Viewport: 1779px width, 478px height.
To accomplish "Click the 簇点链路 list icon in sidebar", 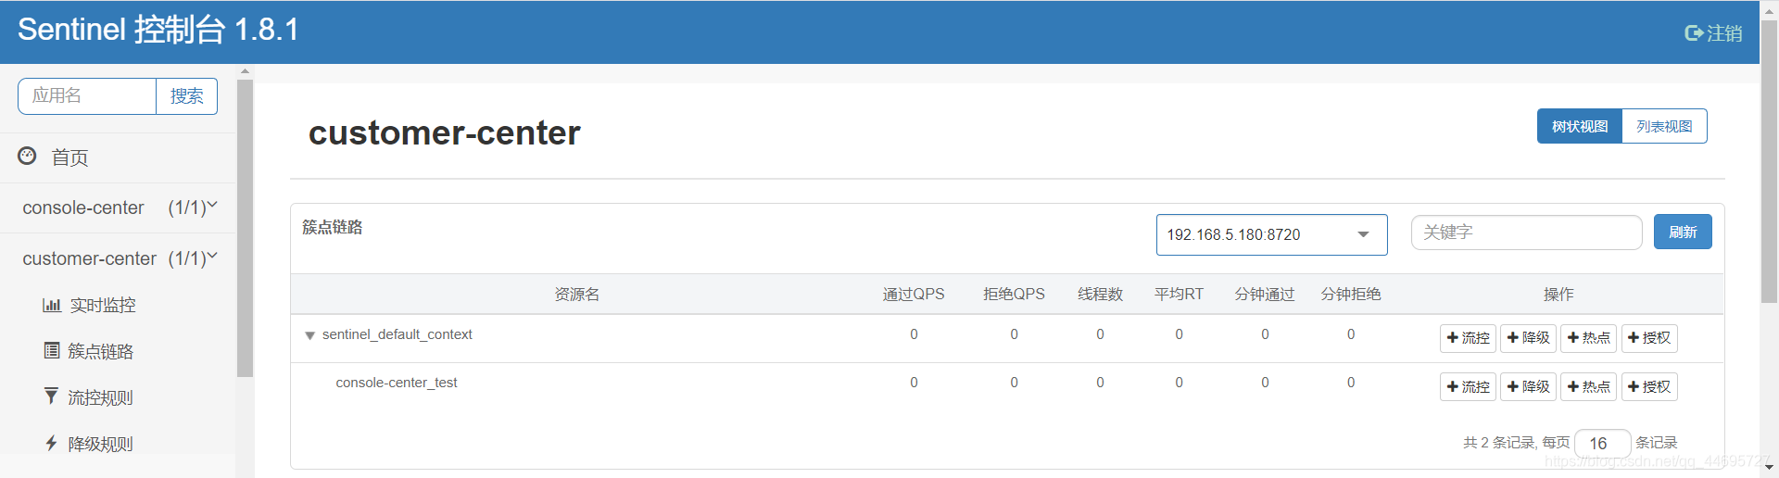I will [x=52, y=350].
